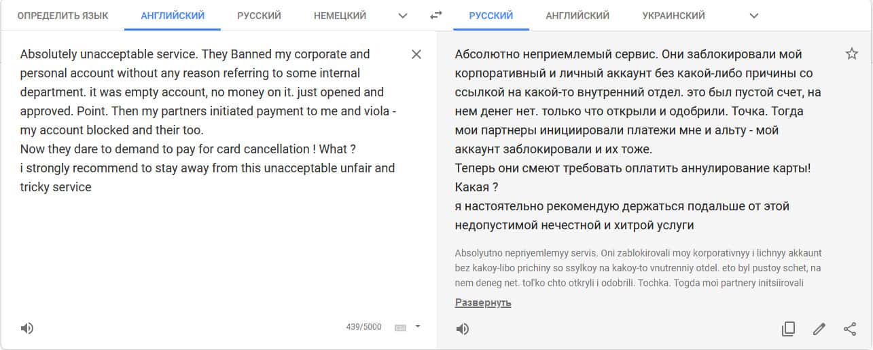Click the Развернуть link
The height and width of the screenshot is (350, 873).
pyautogui.click(x=483, y=303)
